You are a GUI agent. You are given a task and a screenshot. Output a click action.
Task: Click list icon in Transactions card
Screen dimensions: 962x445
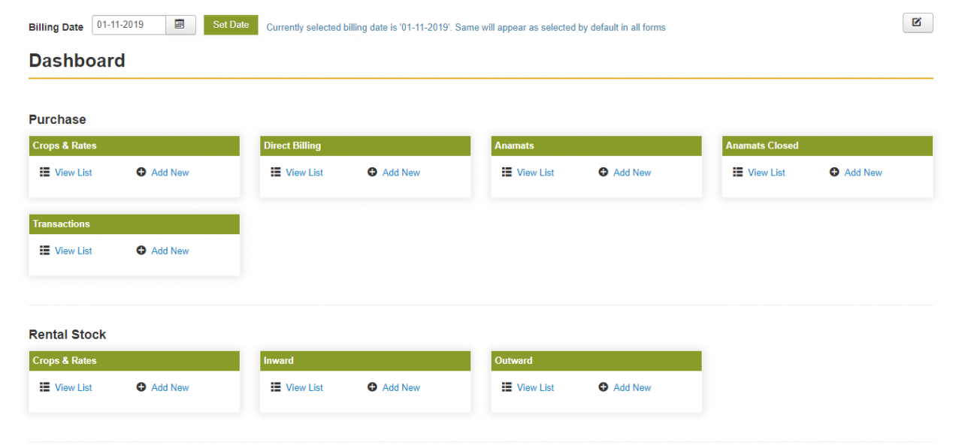[44, 251]
